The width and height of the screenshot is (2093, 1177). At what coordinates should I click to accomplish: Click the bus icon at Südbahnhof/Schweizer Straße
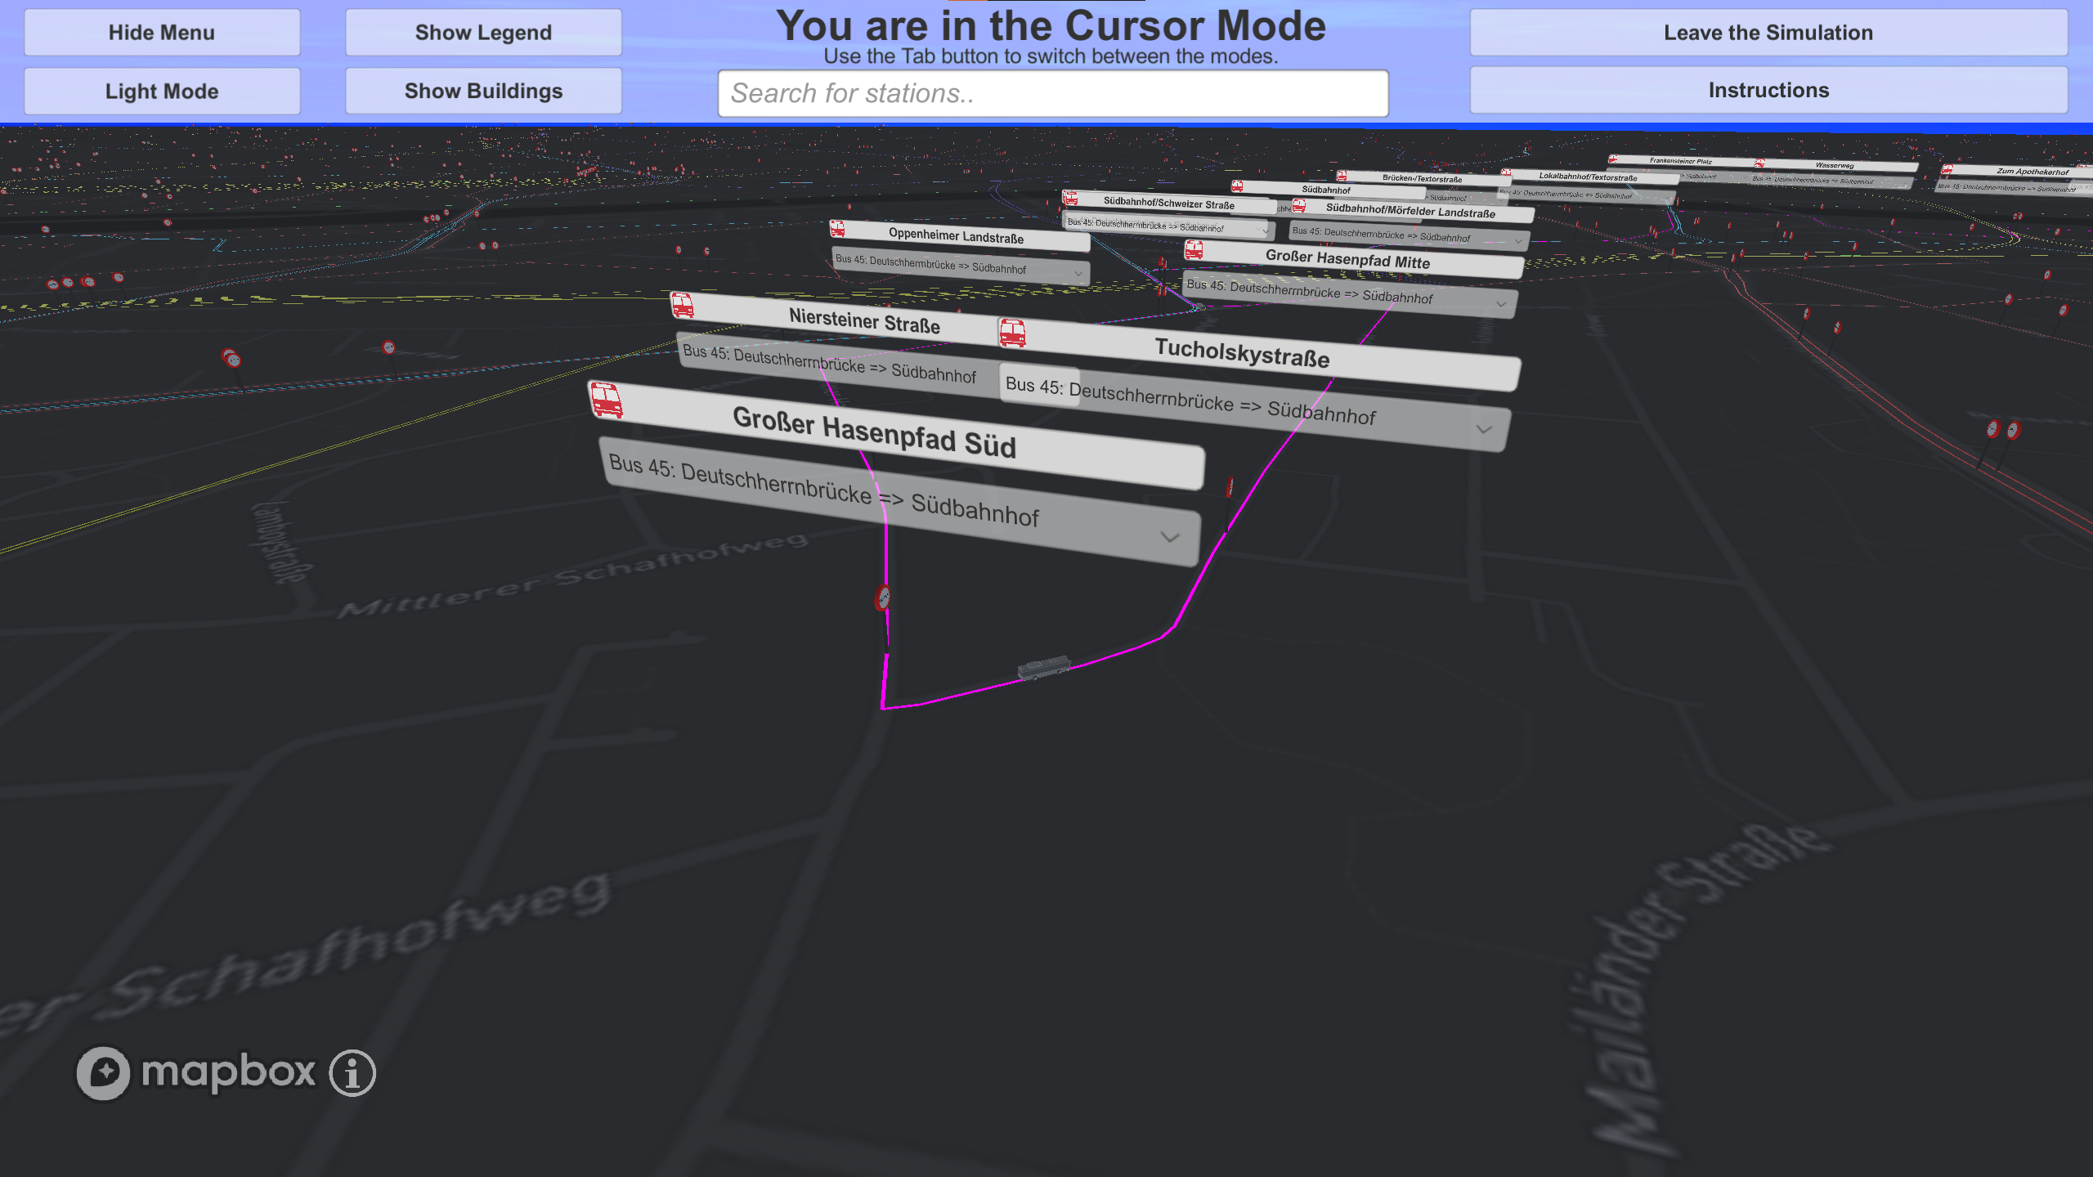coord(1070,199)
